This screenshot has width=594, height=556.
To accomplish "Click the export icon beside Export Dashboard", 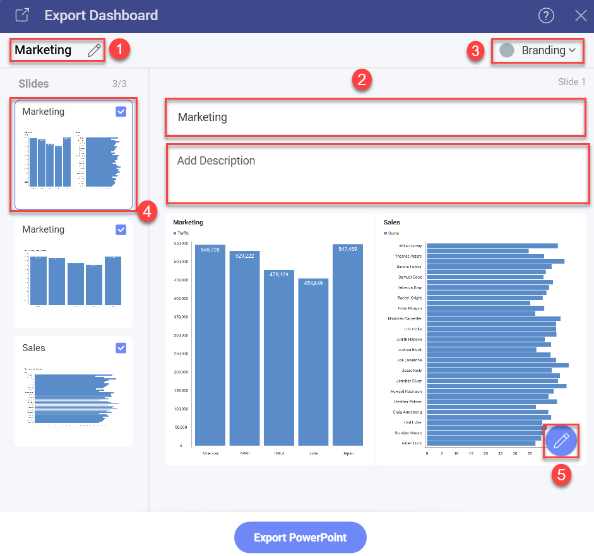I will click(x=22, y=15).
